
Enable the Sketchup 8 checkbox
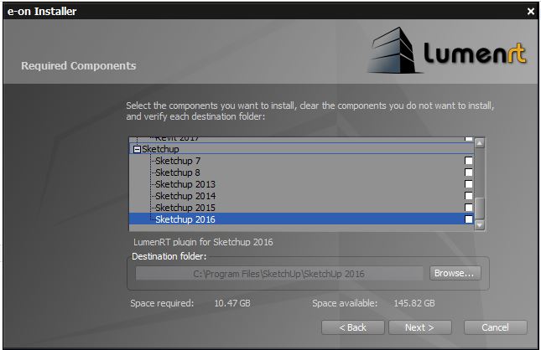(469, 172)
